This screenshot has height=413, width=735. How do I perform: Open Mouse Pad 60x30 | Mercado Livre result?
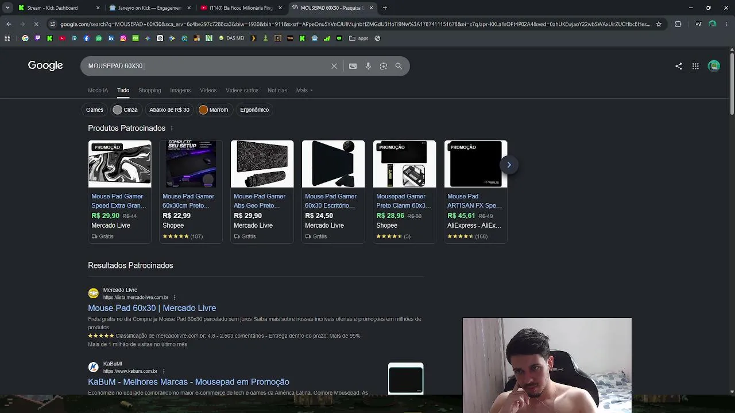click(152, 308)
